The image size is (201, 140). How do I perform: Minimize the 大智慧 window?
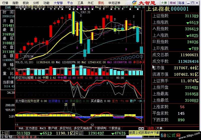click(188, 3)
